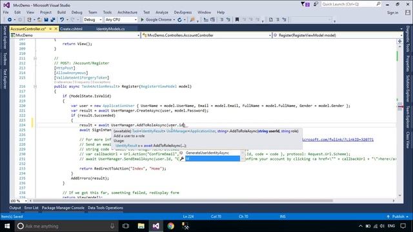Click the ENG language indicator in tray
The height and width of the screenshot is (232, 413).
click(x=392, y=226)
